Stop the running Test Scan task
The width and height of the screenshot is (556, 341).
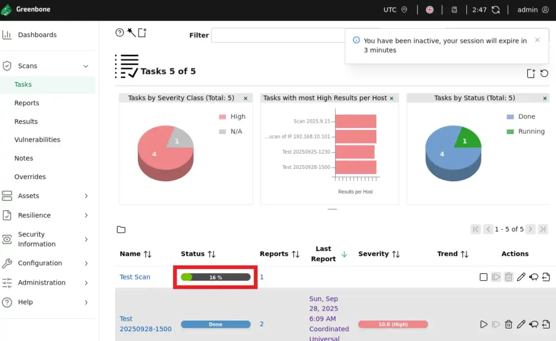[483, 277]
